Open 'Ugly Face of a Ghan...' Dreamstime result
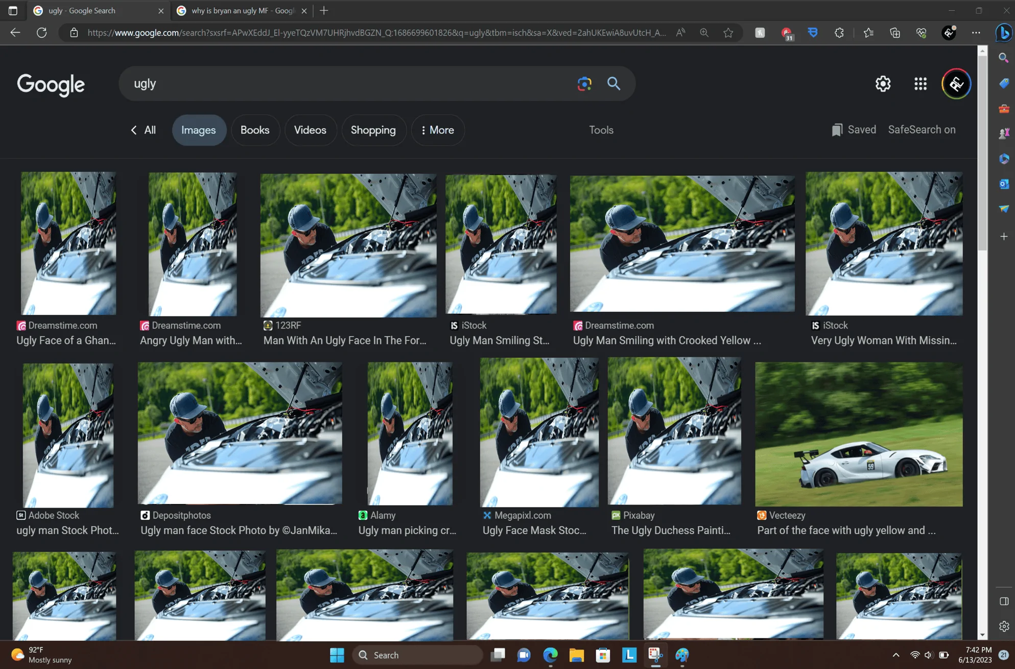 pyautogui.click(x=66, y=340)
